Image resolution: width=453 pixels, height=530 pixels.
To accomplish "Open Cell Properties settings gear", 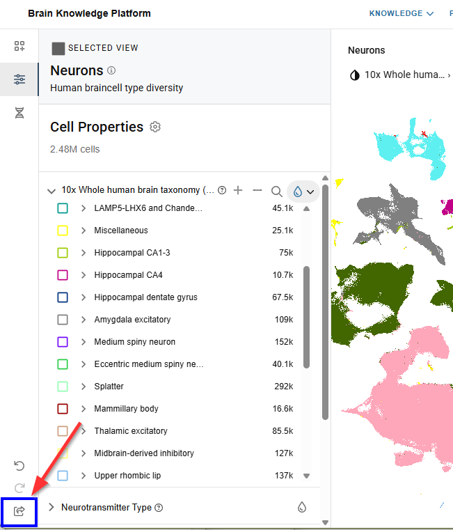I will click(x=155, y=127).
